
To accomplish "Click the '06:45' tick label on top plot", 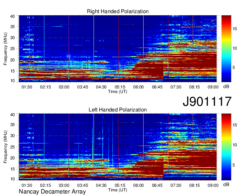I will coord(157,87).
